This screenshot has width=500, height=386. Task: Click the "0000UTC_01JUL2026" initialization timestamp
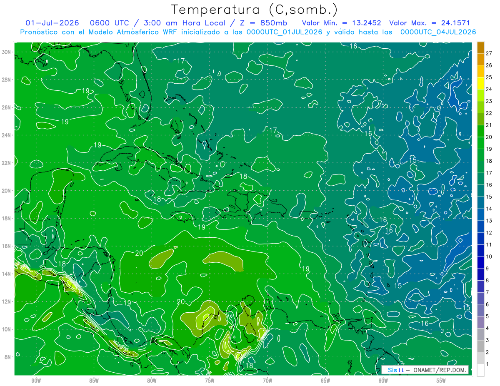(285, 32)
